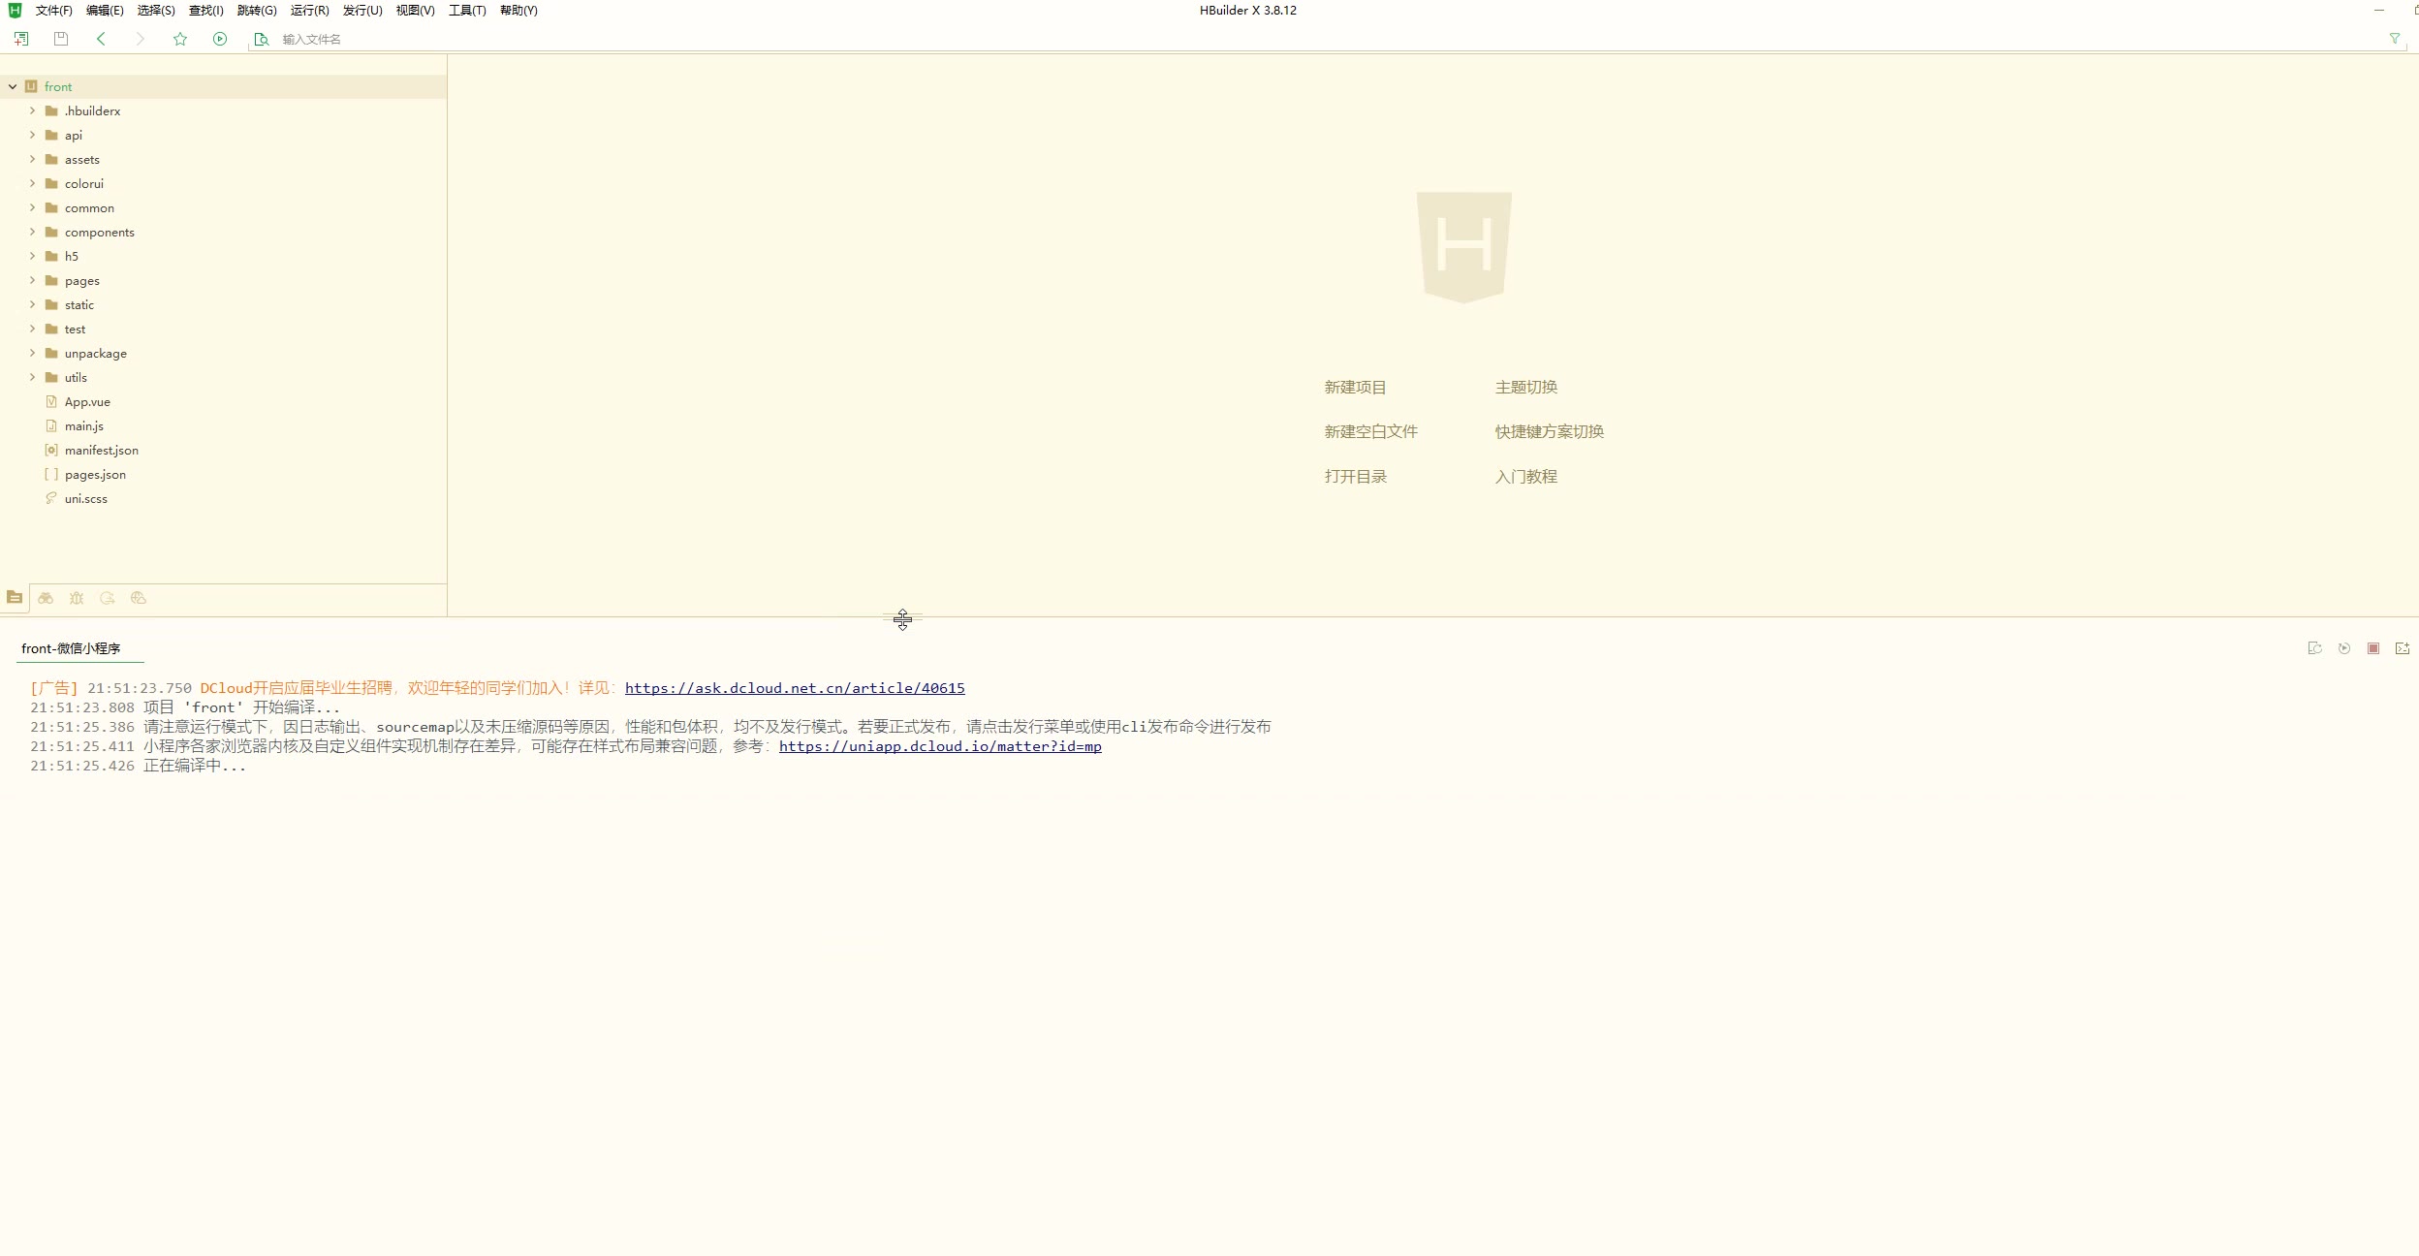This screenshot has width=2419, height=1256.
Task: Click the export log icon in console toolbar
Action: 2315,648
